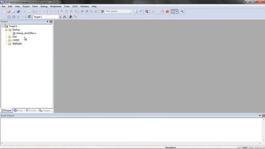Viewport: 265px width, 149px height.
Task: Click the Manage Run-Time Environment icon
Action: pos(75,17)
